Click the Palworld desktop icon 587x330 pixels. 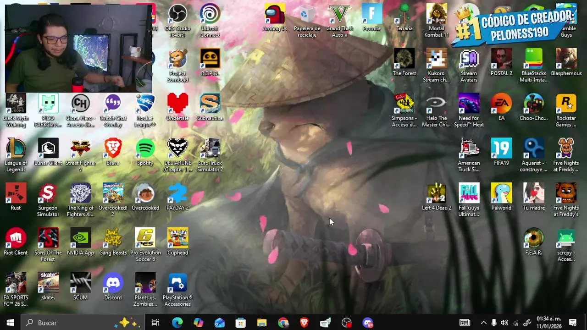(x=501, y=197)
